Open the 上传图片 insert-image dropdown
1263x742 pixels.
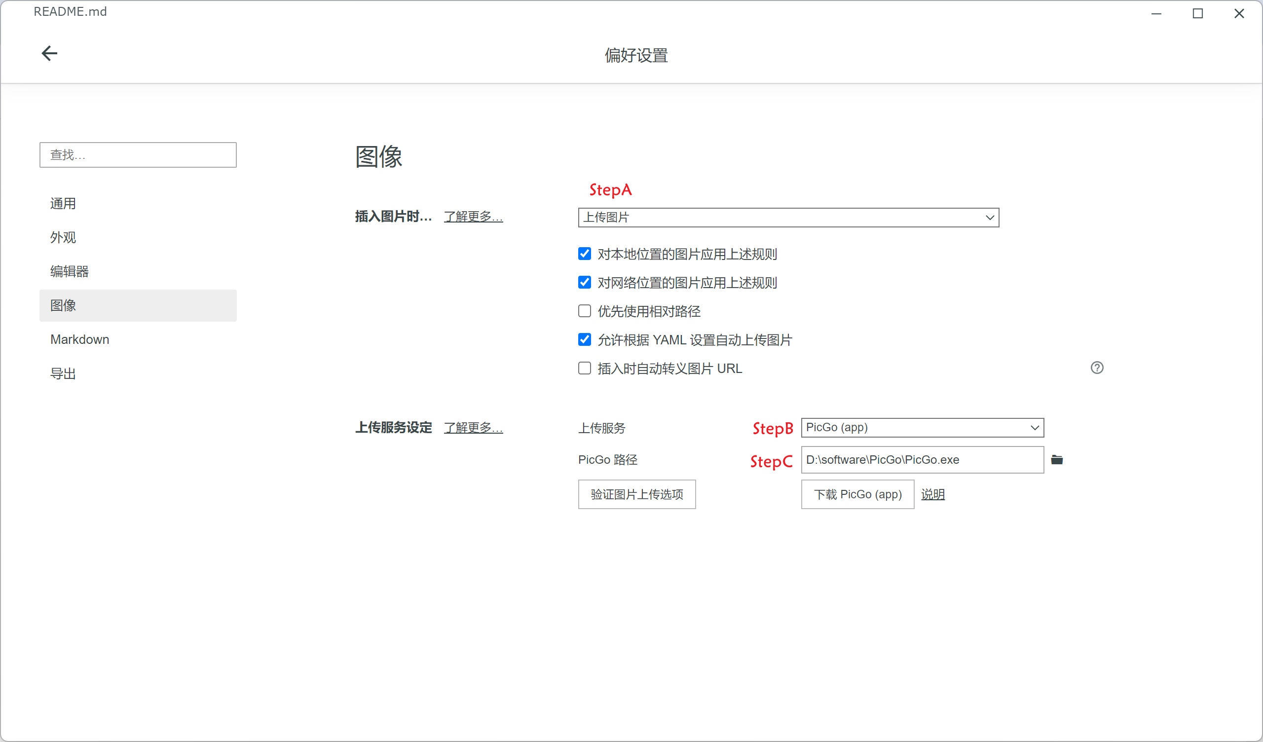(788, 218)
